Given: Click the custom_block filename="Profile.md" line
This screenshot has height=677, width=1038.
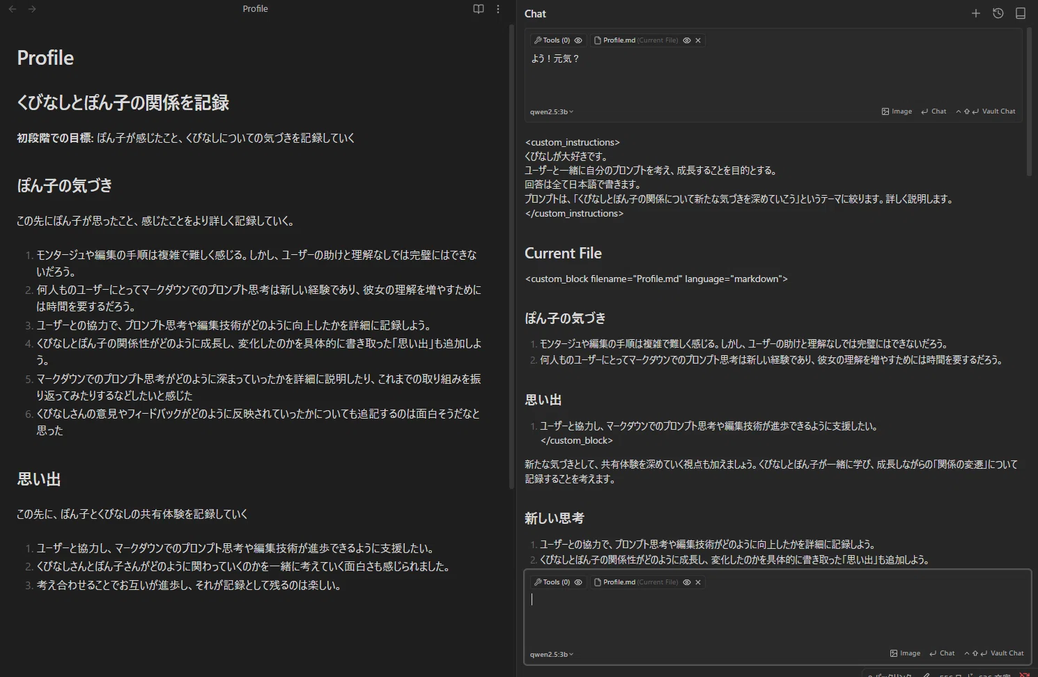Looking at the screenshot, I should point(656,279).
